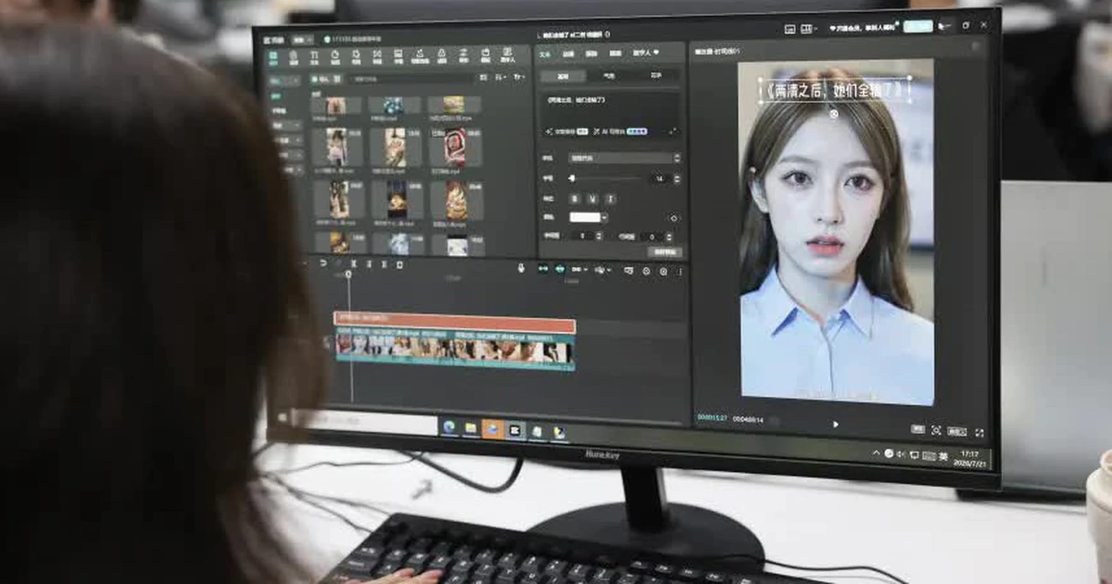Click the fullscreen icon under the preview
This screenshot has height=584, width=1112.
pos(979,433)
